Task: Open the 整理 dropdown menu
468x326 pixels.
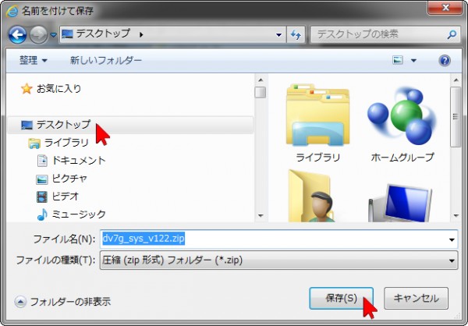Action: tap(34, 60)
